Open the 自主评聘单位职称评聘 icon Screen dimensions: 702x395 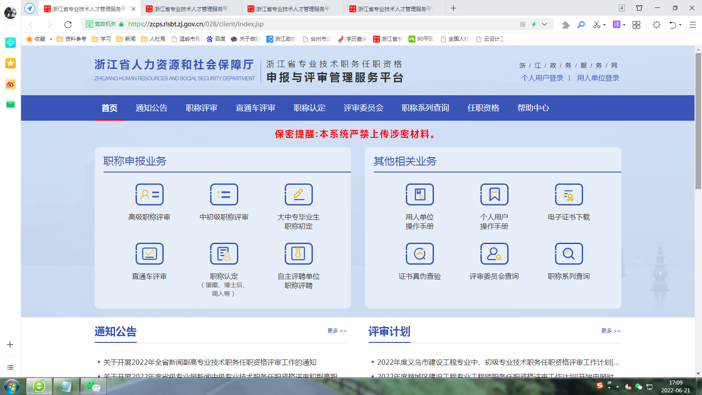pyautogui.click(x=298, y=254)
